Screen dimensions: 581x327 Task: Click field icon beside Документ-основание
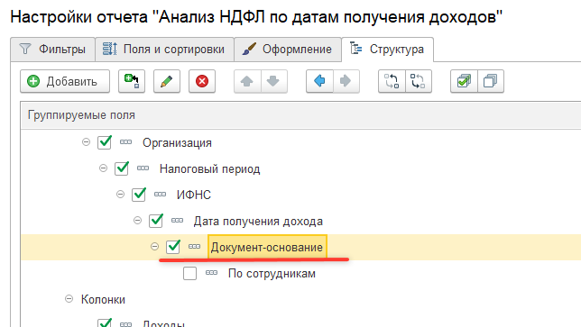click(195, 246)
